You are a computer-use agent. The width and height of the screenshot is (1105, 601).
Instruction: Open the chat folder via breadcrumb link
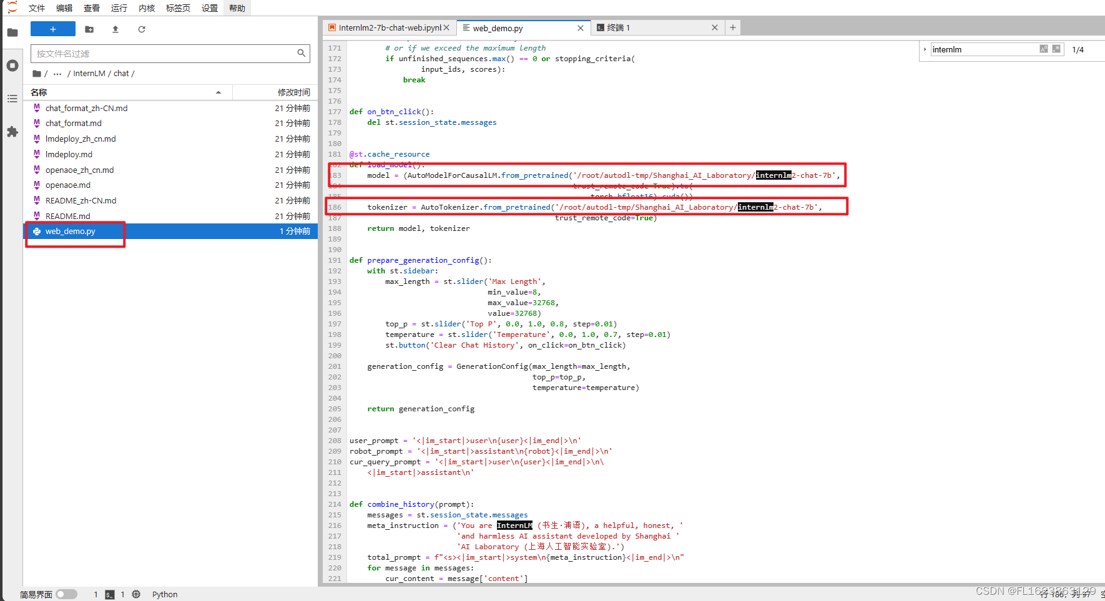122,73
